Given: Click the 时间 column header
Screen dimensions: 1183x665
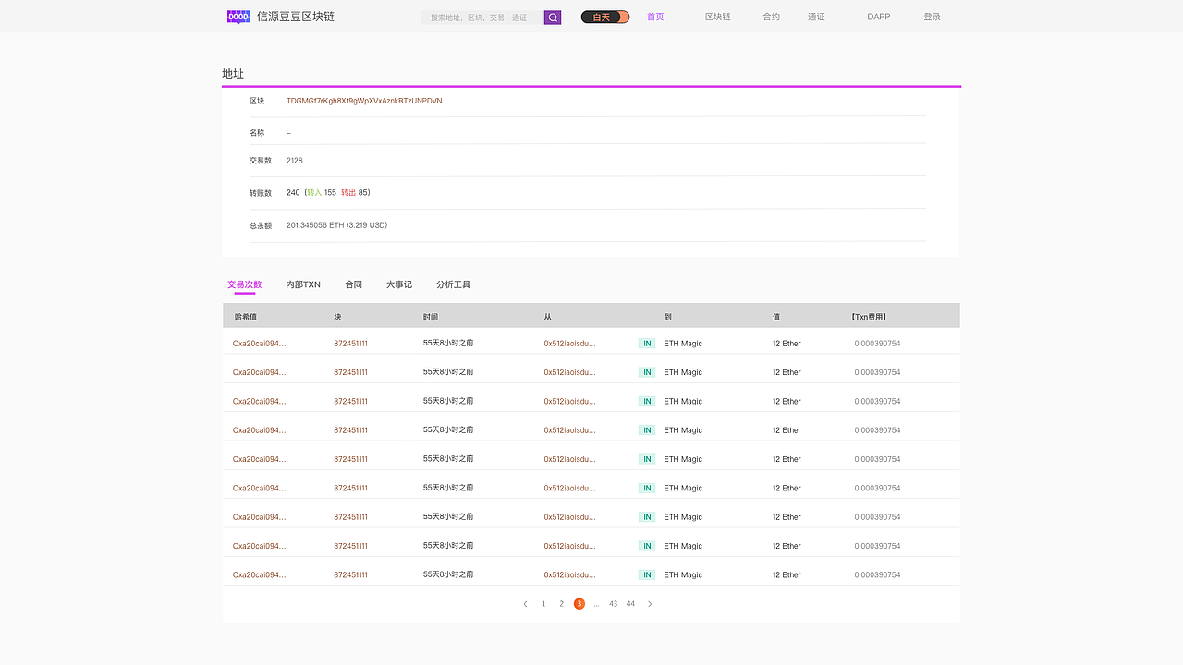Looking at the screenshot, I should coord(431,317).
